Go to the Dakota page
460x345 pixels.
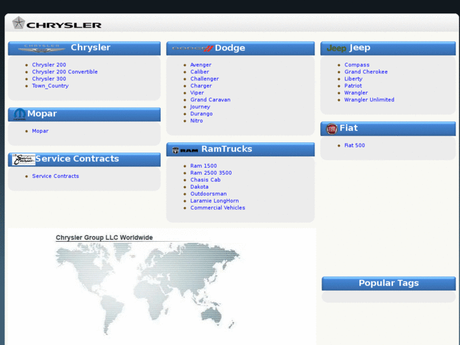click(x=199, y=187)
